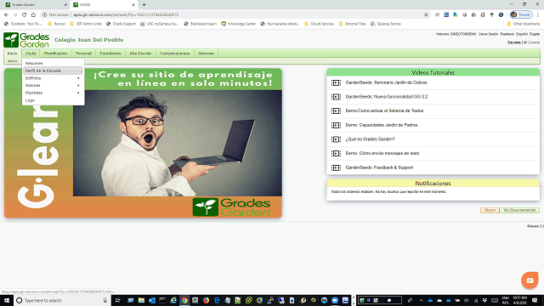Expand Salones submenu arrow
This screenshot has width=544, height=306.
tap(78, 85)
